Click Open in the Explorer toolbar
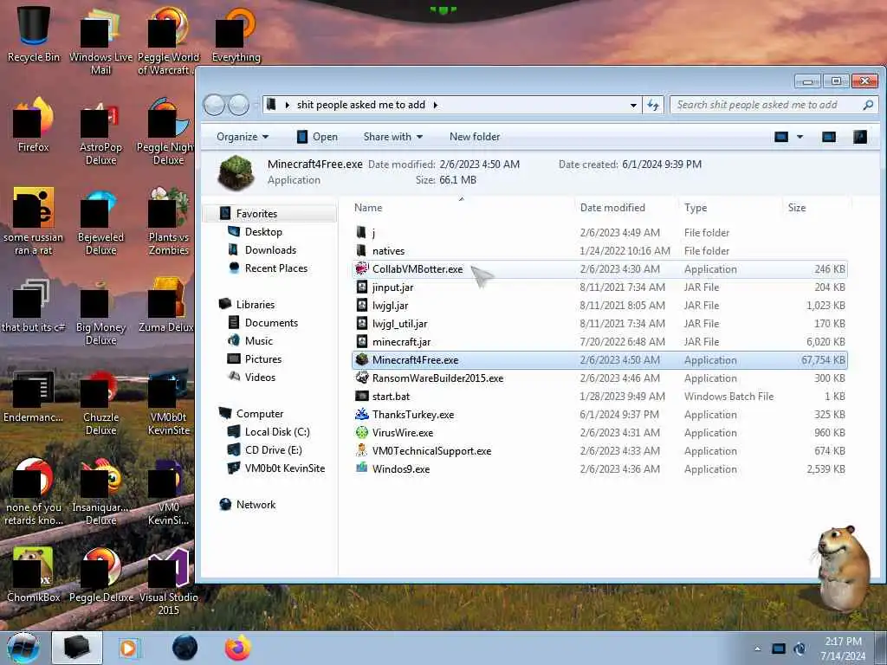This screenshot has width=887, height=665. tap(317, 137)
